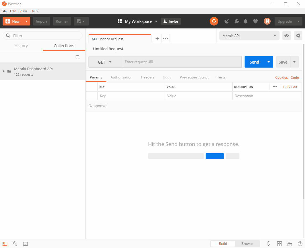
Task: Open the Meraki API environment dropdown
Action: (x=249, y=36)
